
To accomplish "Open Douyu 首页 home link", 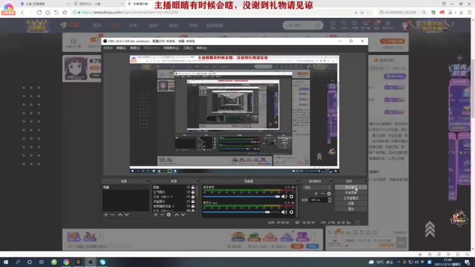I will 97,26.
